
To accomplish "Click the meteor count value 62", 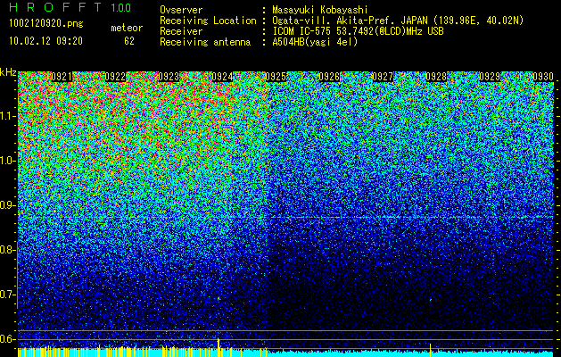I will (129, 41).
